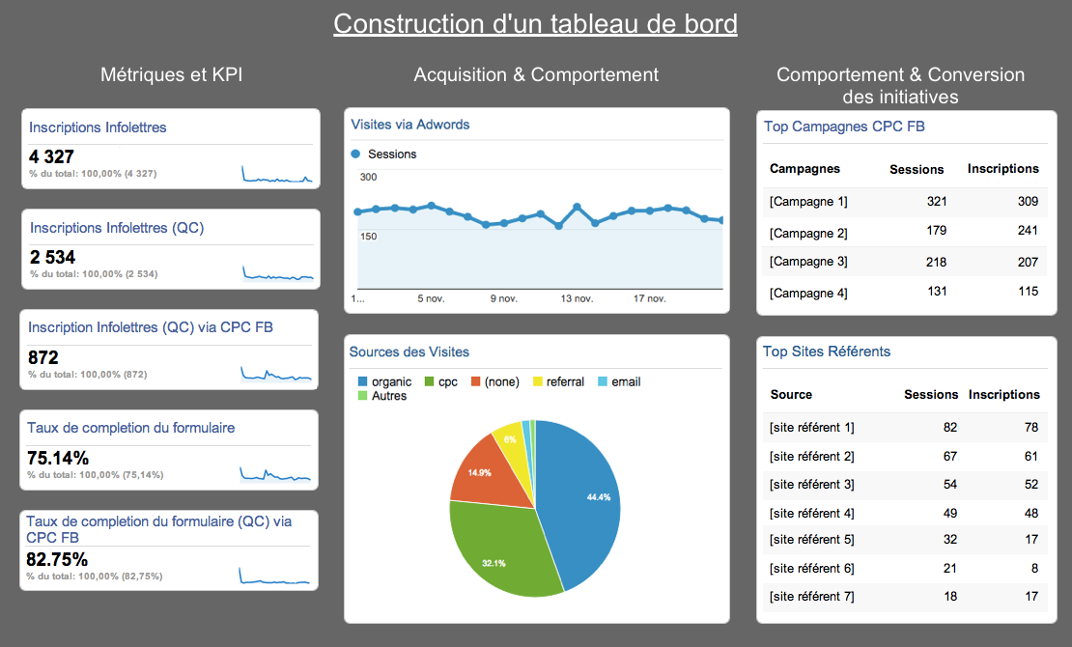Click the 61 inscriptions cell for site référent 2
Viewport: 1072px width, 647px height.
tap(1031, 456)
